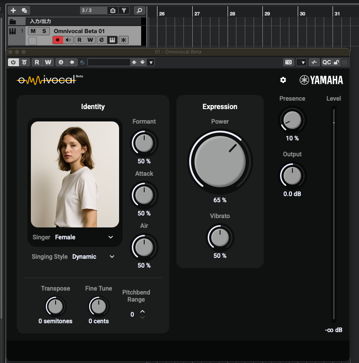
Task: Click the plugin snapshot camera icon
Action: tap(288, 62)
